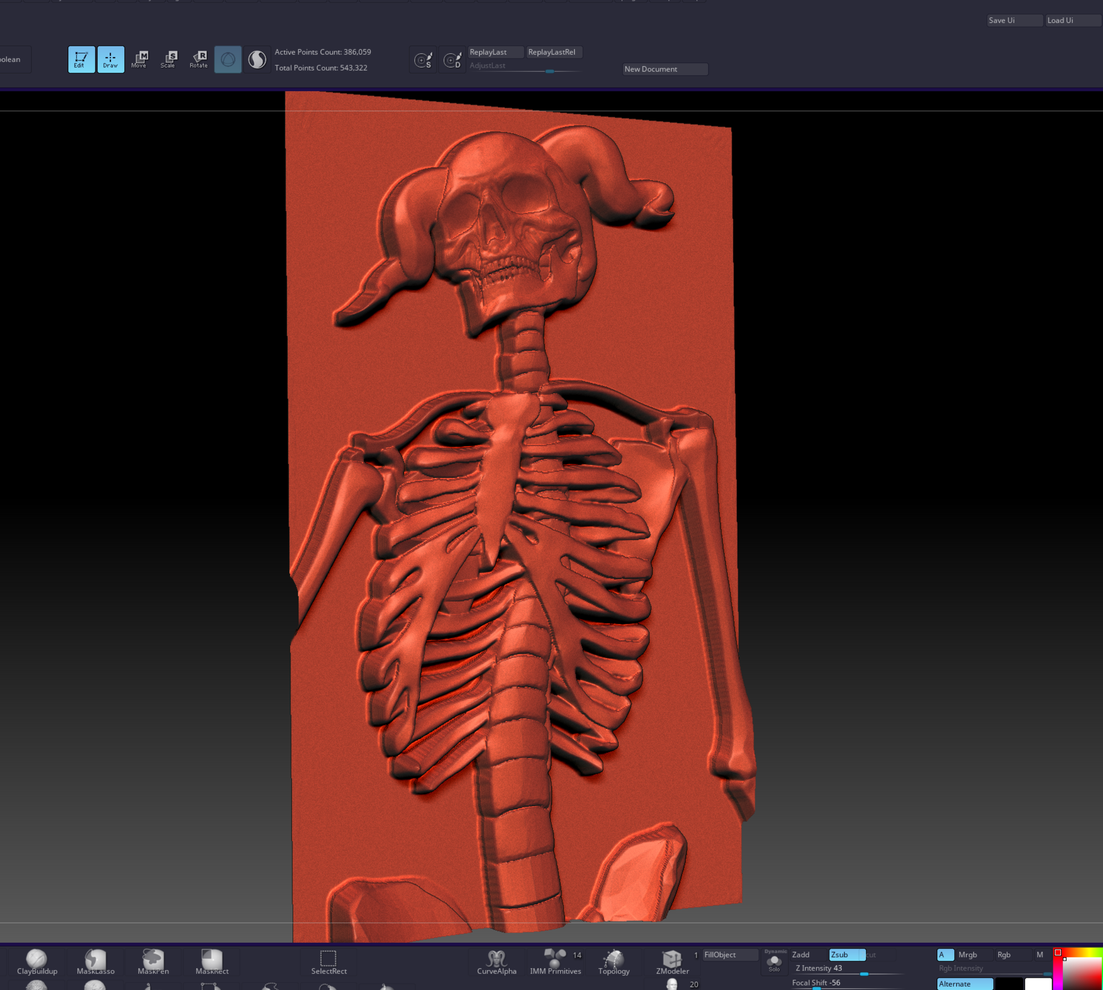
Task: Open the IMM Primitives brush
Action: (555, 962)
